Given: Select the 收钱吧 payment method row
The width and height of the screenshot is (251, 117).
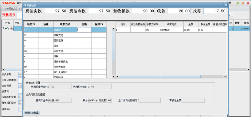Looking at the screenshot, I should coord(65,30).
